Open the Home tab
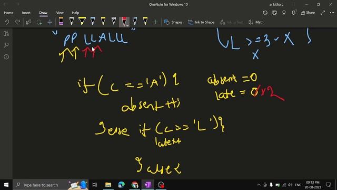 point(8,13)
